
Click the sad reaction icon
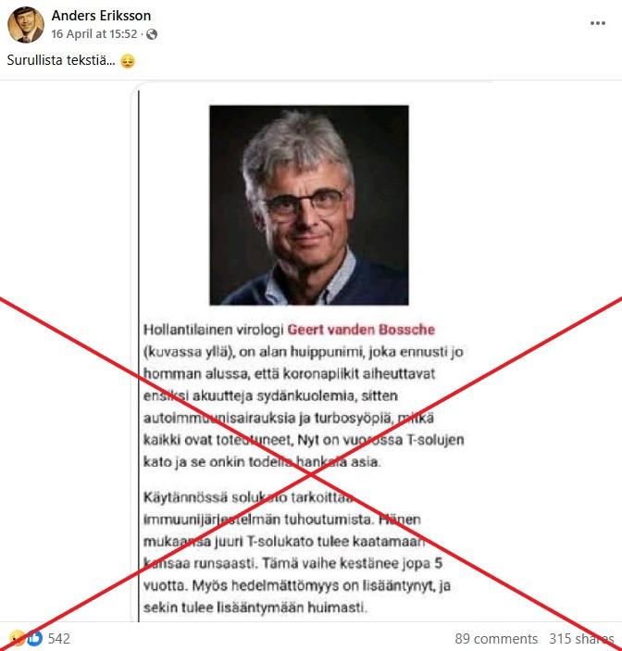(19, 638)
